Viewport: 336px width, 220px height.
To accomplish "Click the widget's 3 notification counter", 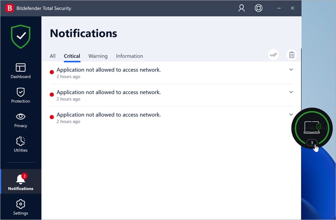I will point(312,143).
